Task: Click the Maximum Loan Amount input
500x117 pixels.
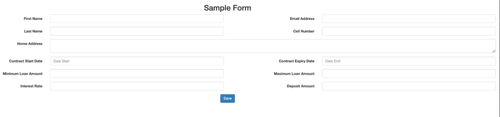Action: point(408,74)
